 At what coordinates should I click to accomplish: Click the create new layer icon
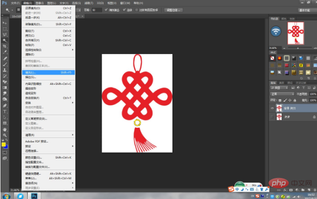[x=309, y=190]
